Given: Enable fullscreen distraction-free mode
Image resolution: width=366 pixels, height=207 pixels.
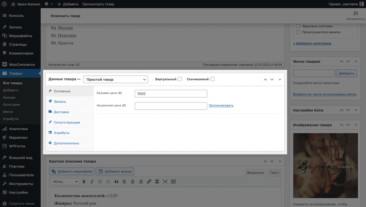Looking at the screenshot, I should coord(165,181).
